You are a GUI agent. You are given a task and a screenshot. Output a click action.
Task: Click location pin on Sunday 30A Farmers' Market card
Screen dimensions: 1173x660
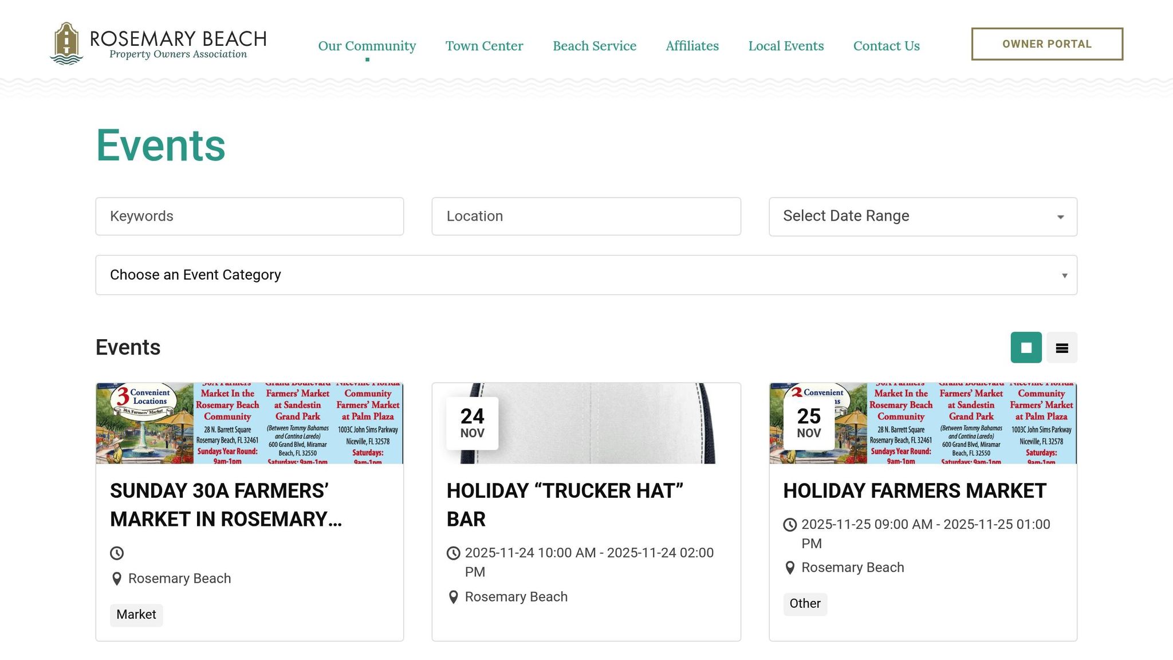(117, 579)
